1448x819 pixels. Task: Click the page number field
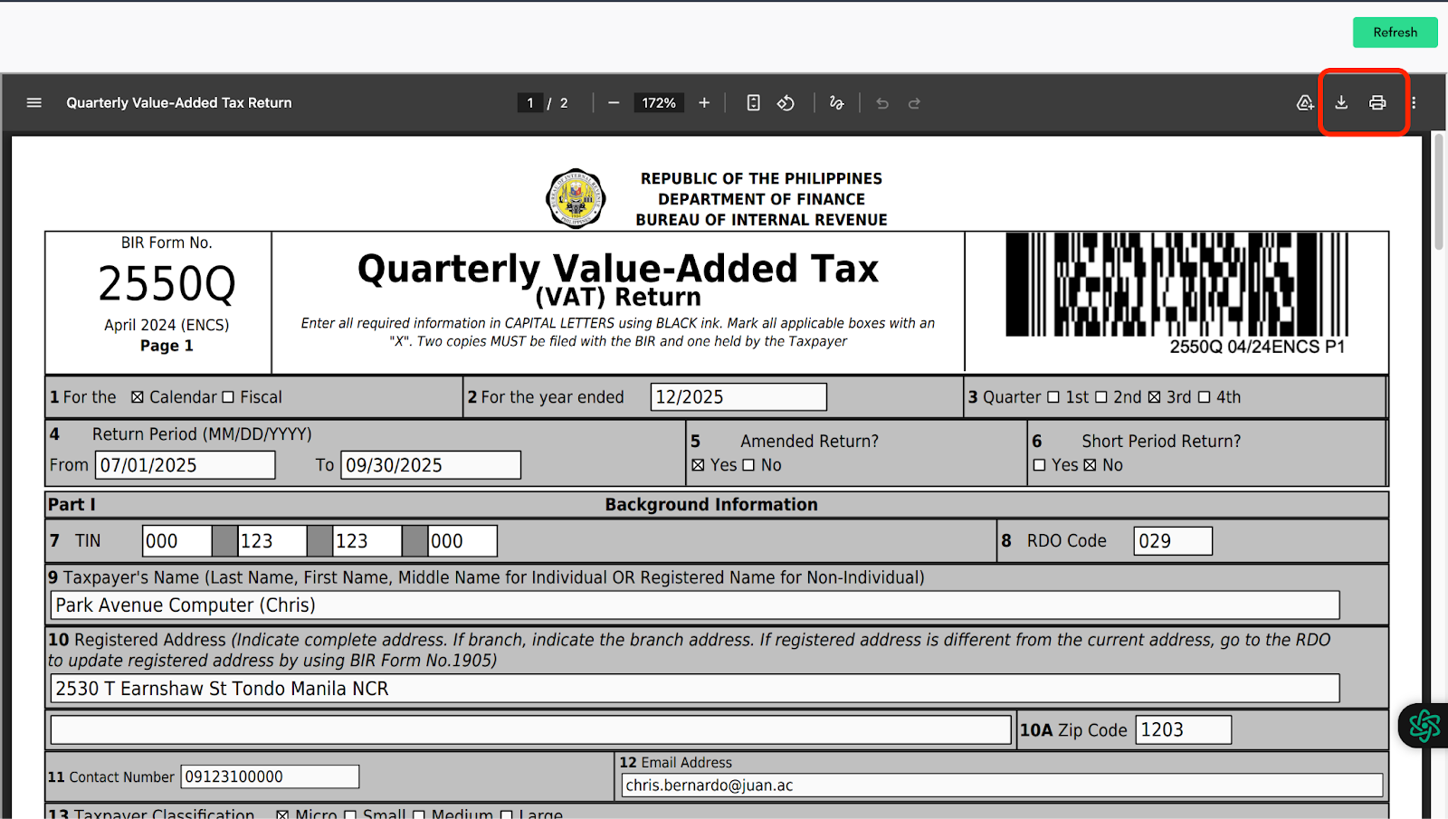tap(530, 103)
